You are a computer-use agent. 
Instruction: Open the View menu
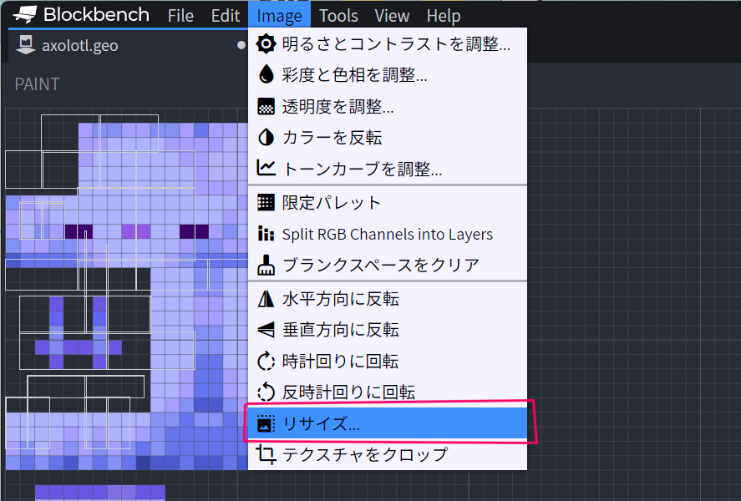[392, 16]
